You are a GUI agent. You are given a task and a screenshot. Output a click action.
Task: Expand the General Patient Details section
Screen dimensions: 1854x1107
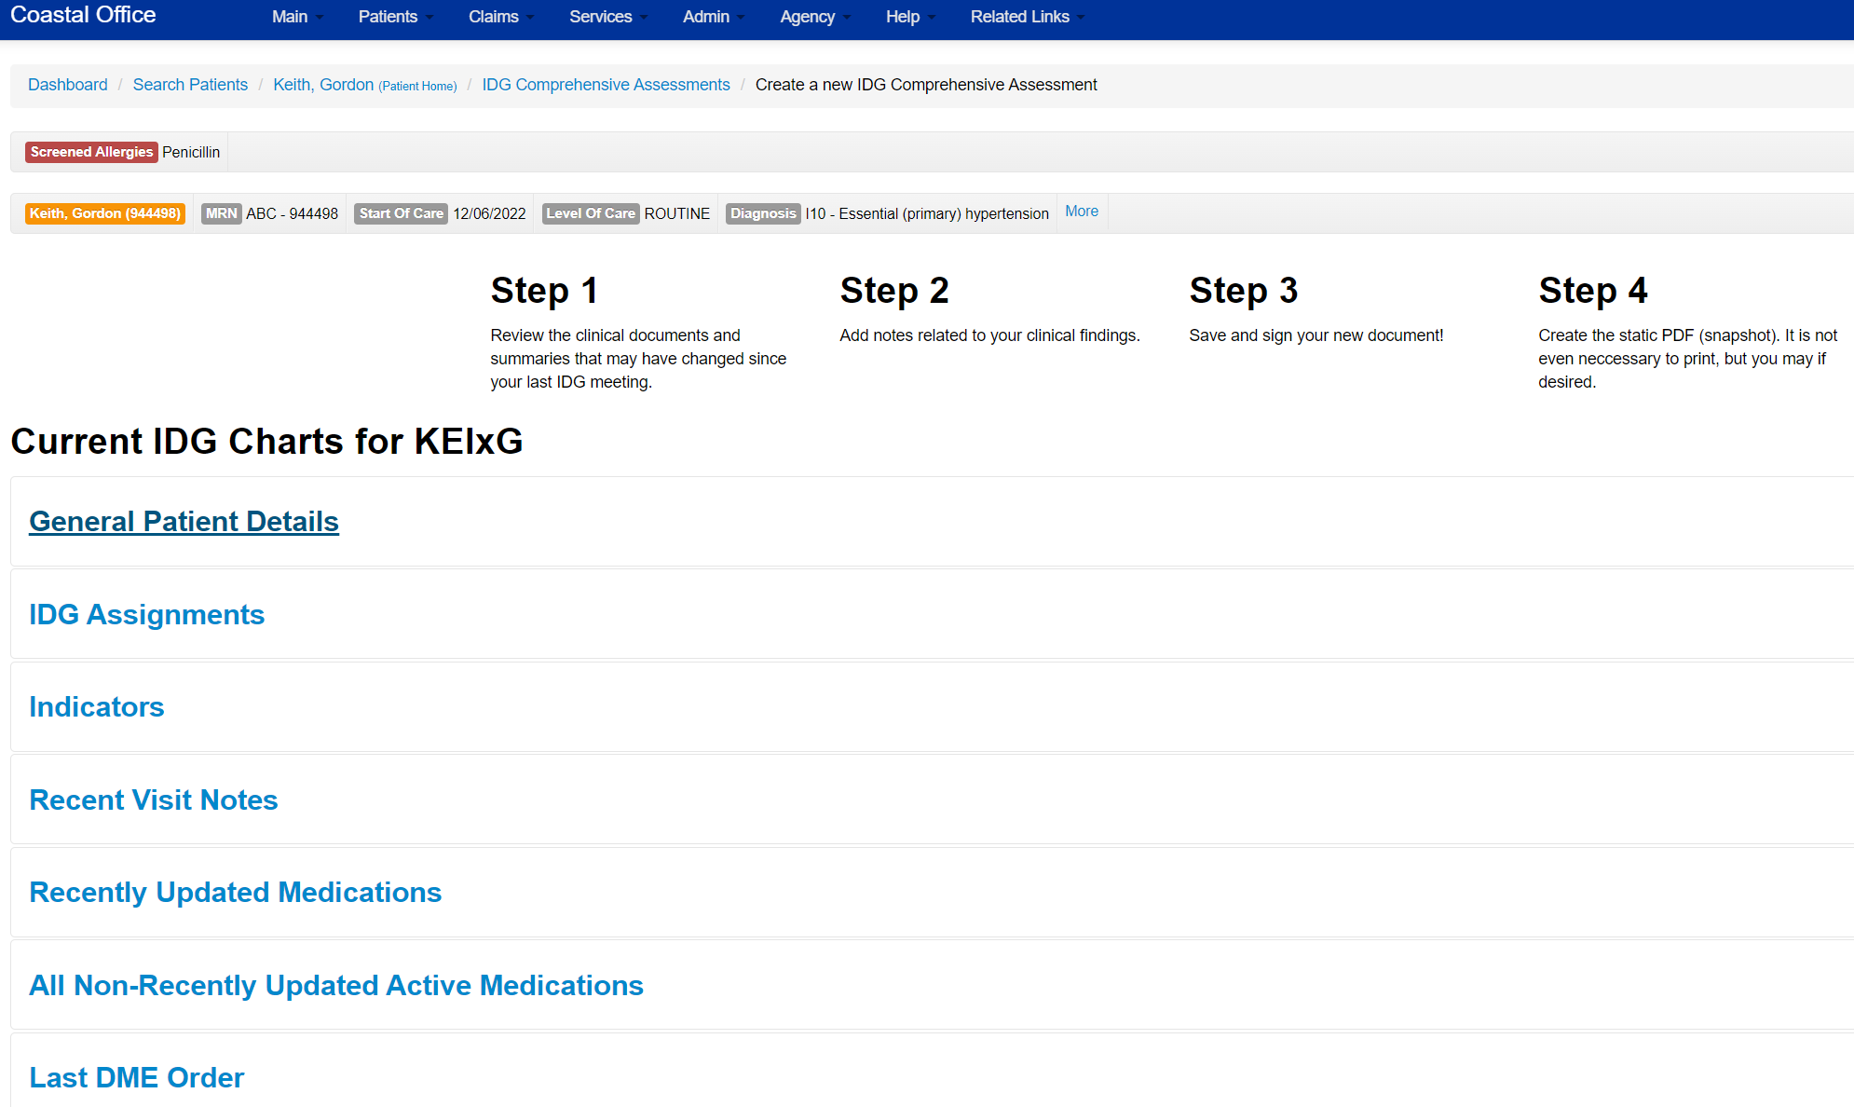(184, 522)
